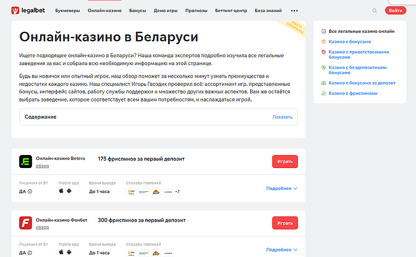This screenshot has height=257, width=416.
Task: Click icon beside Казино с фриспинами
Action: point(323,94)
